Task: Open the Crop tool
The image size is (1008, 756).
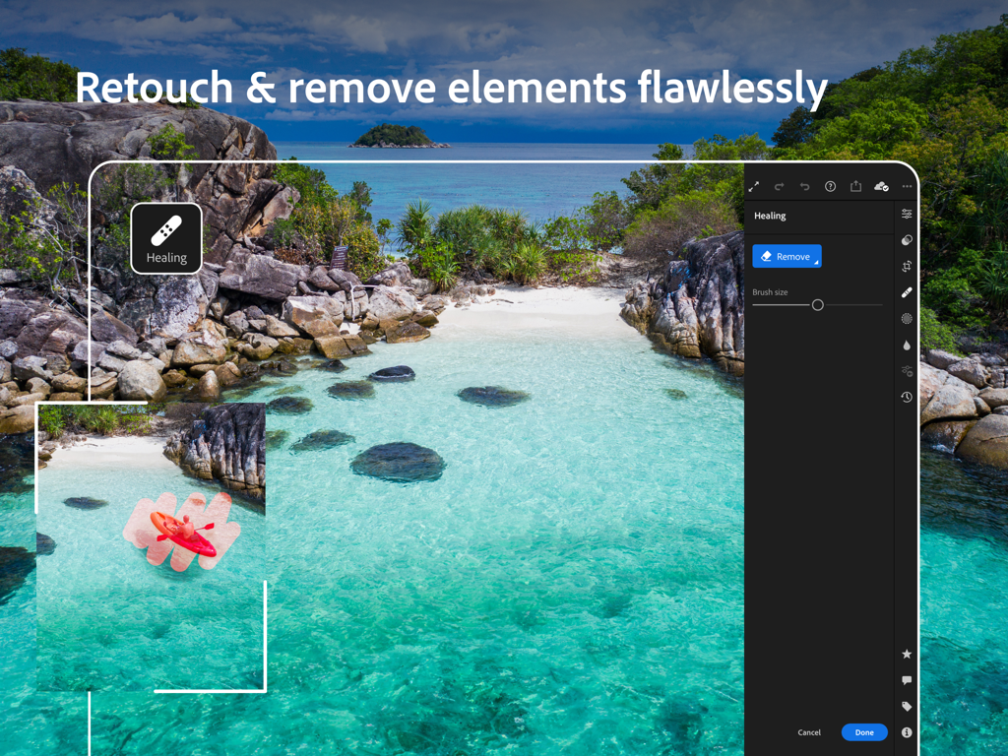Action: click(906, 266)
